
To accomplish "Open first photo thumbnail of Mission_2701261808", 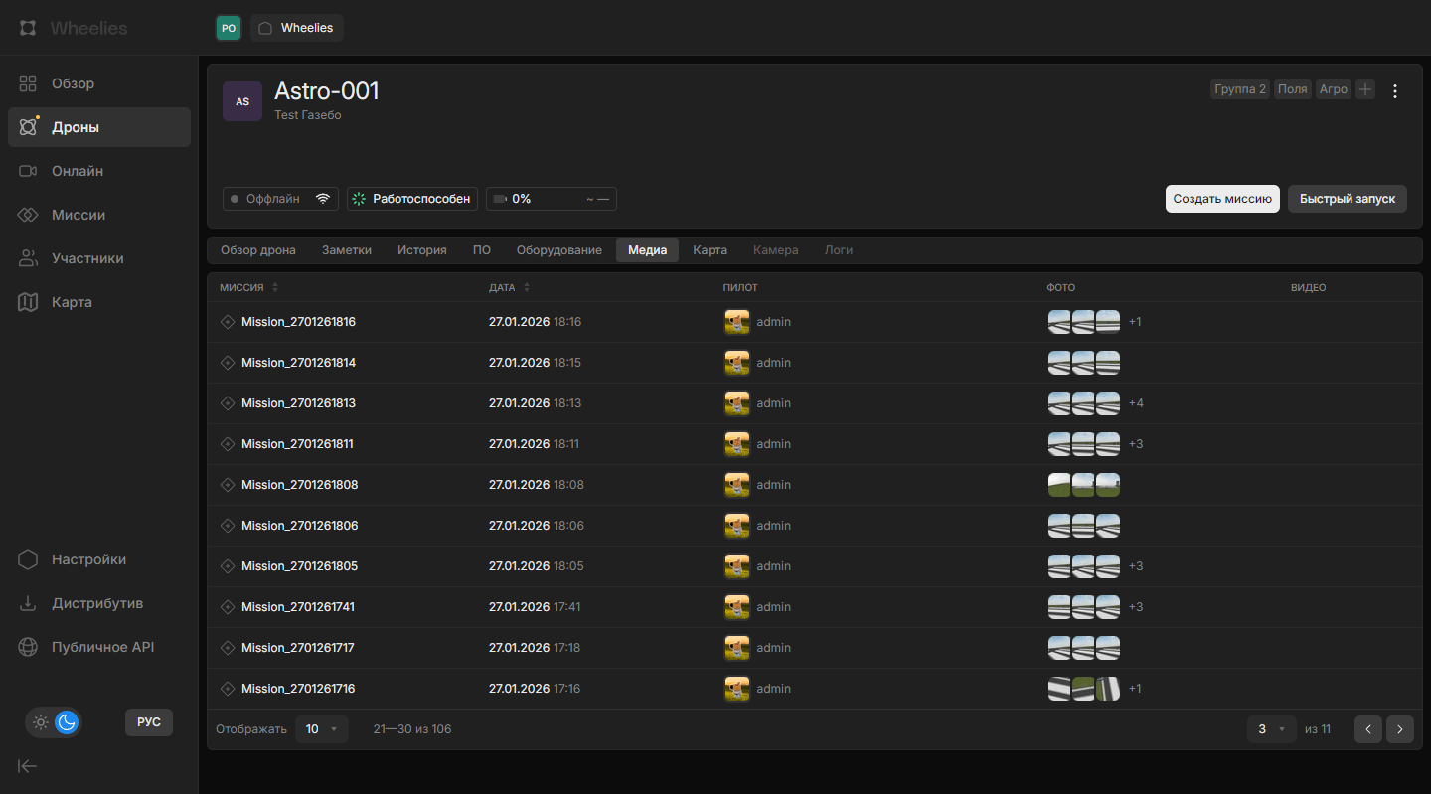I will point(1059,485).
